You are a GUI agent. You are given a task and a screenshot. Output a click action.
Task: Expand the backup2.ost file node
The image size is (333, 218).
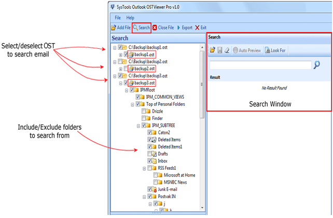121,69
